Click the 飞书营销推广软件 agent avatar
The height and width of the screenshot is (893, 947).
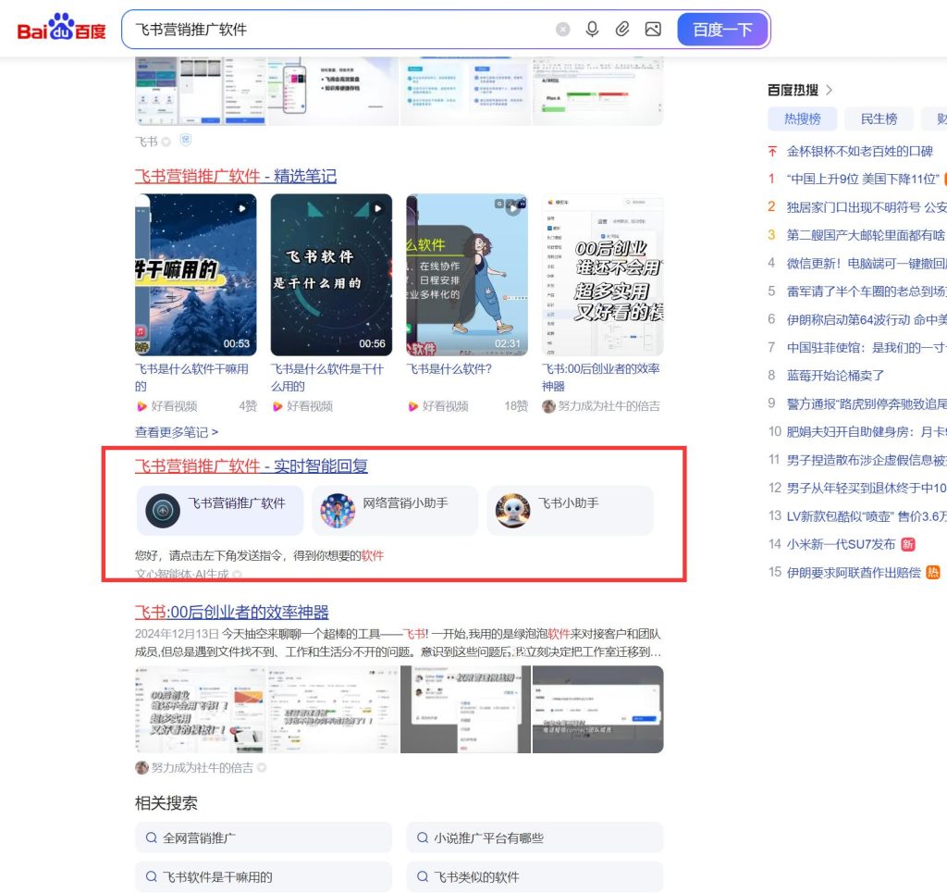163,510
